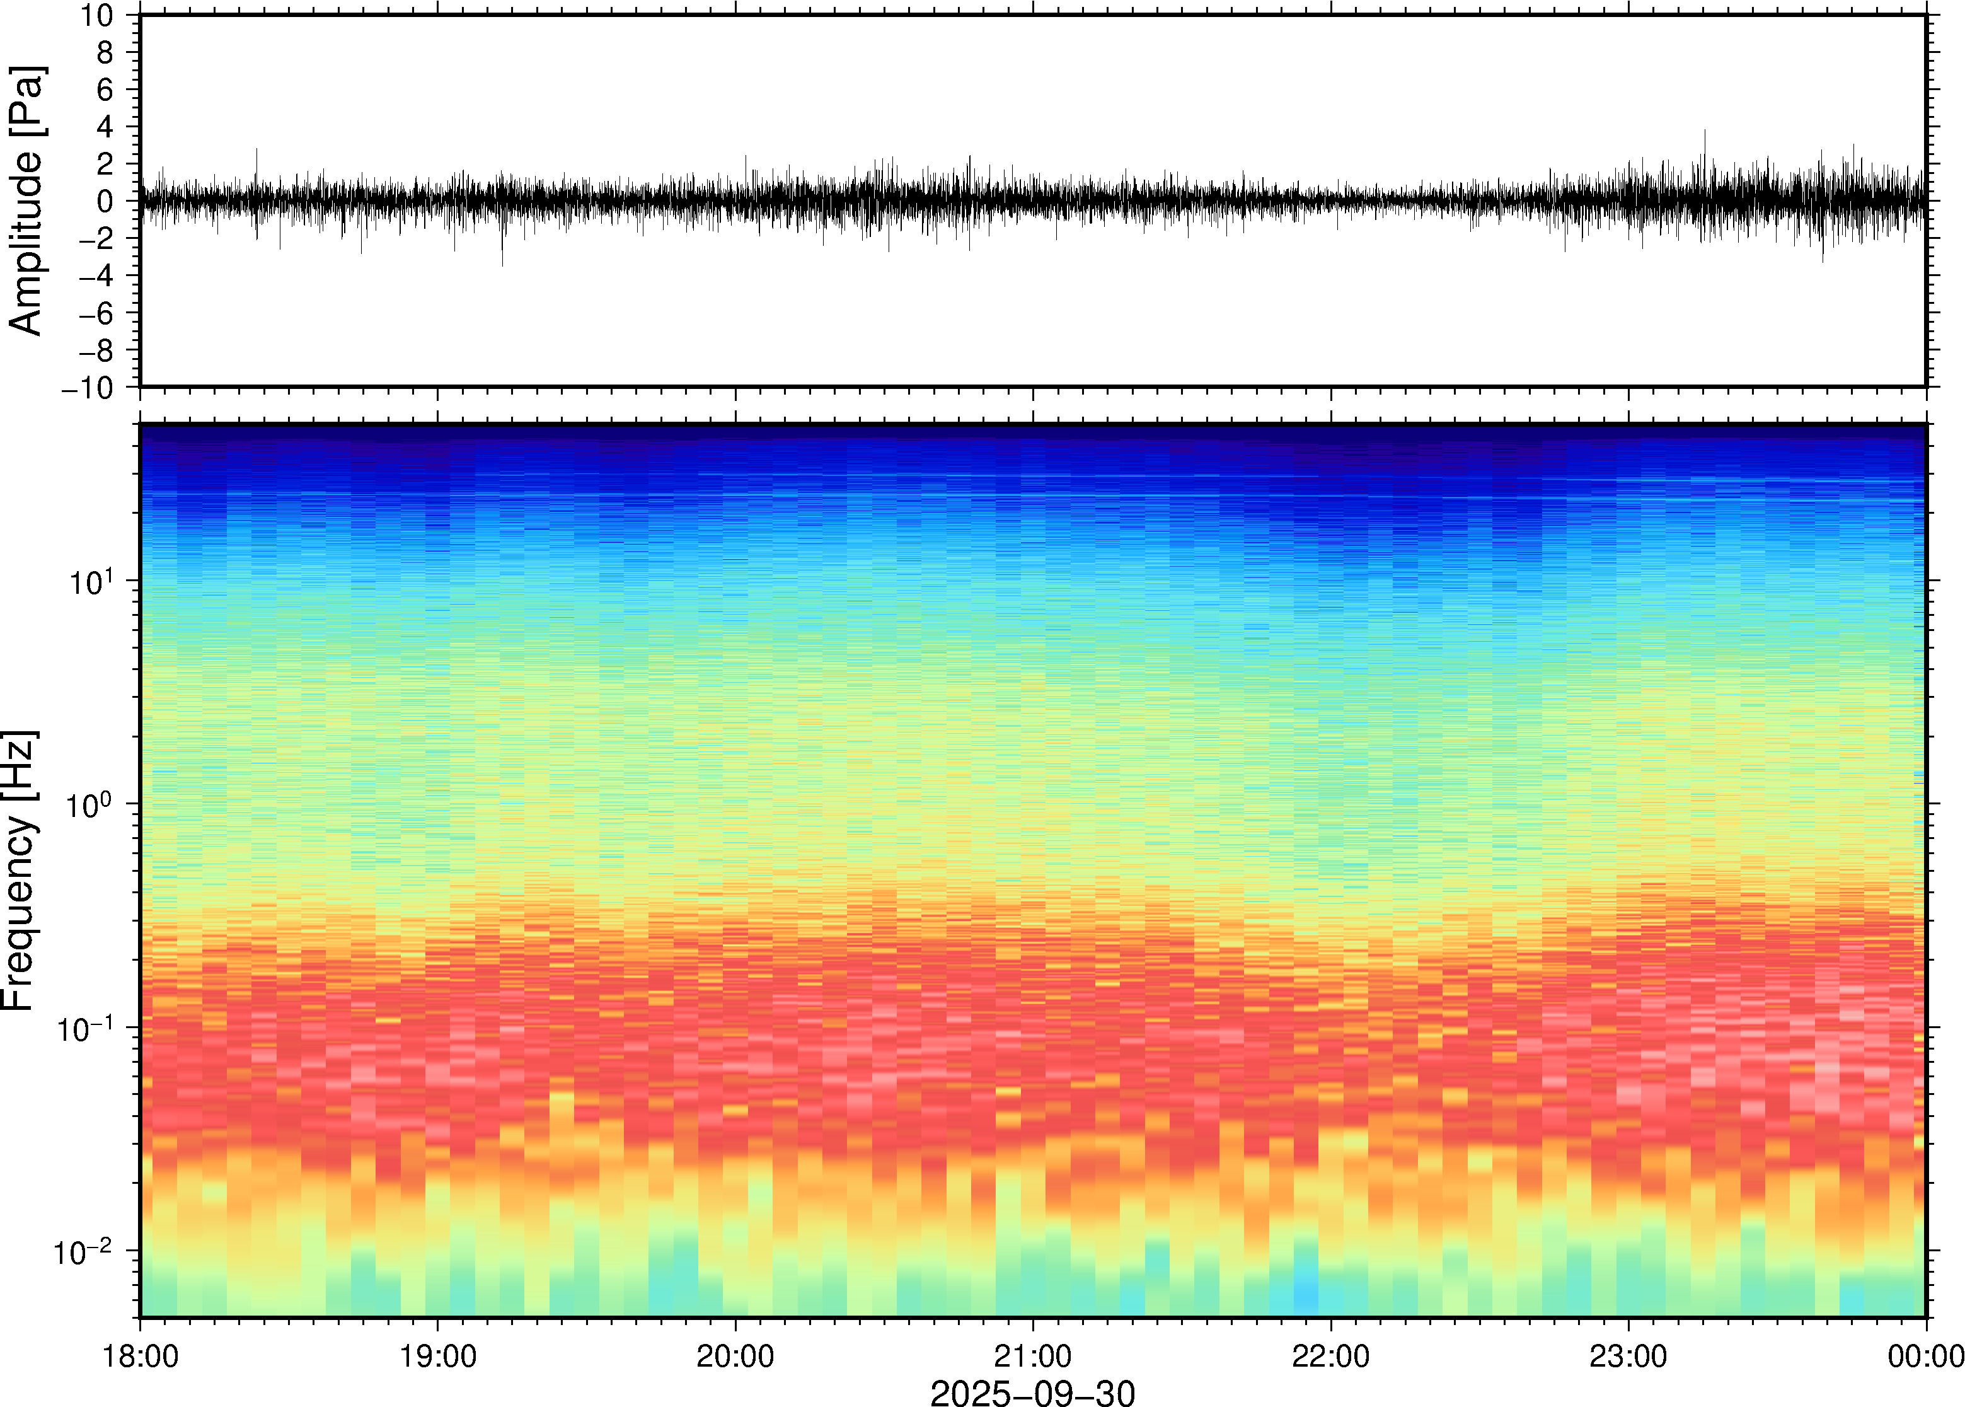Click the -10 amplitude tick label

click(88, 388)
